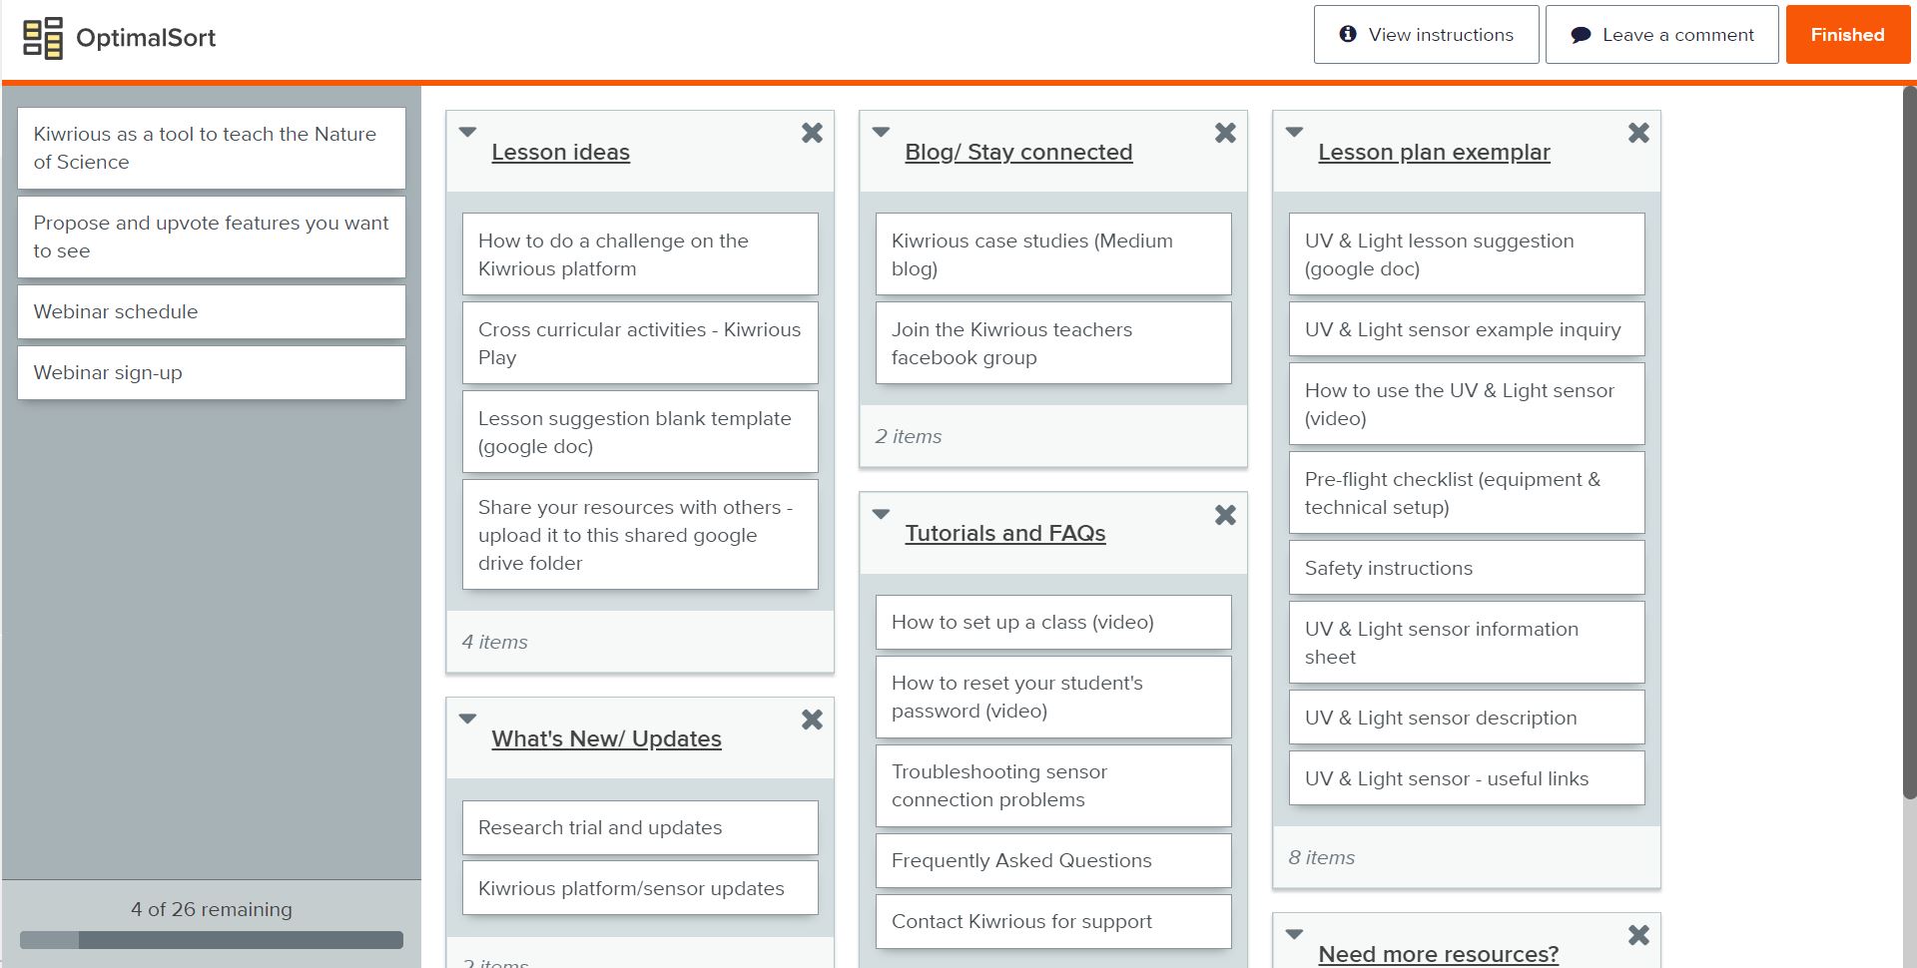
Task: Collapse the Blog/ Stay connected group
Action: [x=881, y=132]
